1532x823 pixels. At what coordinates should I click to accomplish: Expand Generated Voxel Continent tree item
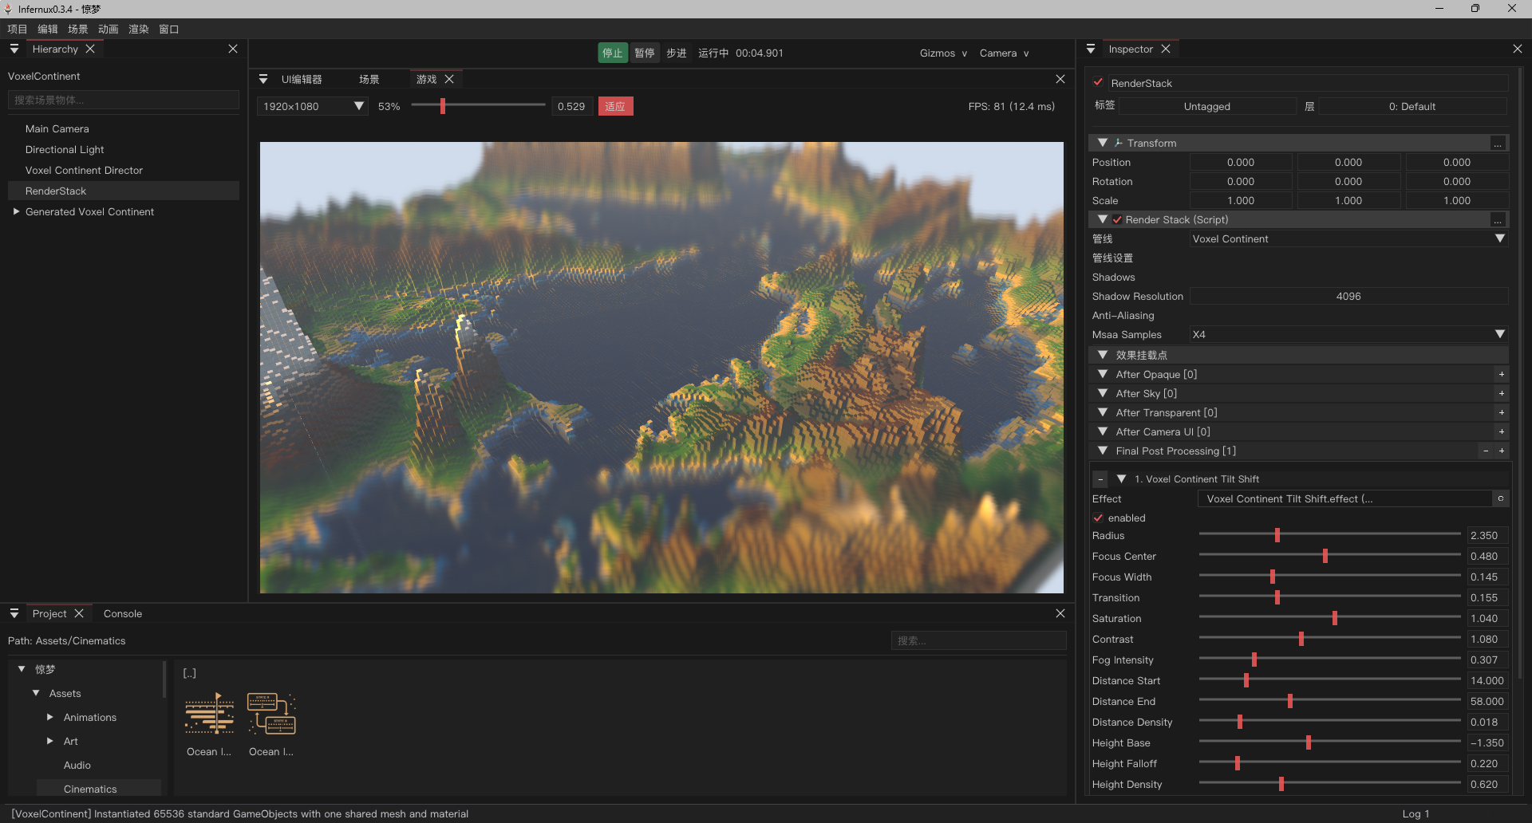(x=16, y=212)
